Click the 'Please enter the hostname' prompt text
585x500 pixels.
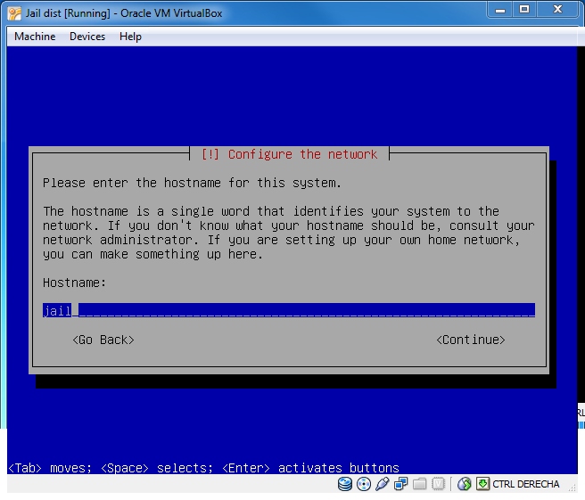pyautogui.click(x=192, y=183)
